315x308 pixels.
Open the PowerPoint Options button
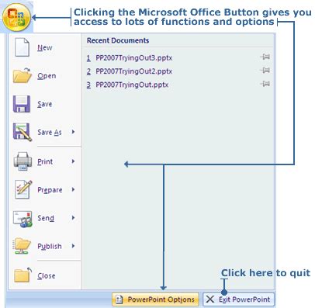pyautogui.click(x=155, y=299)
